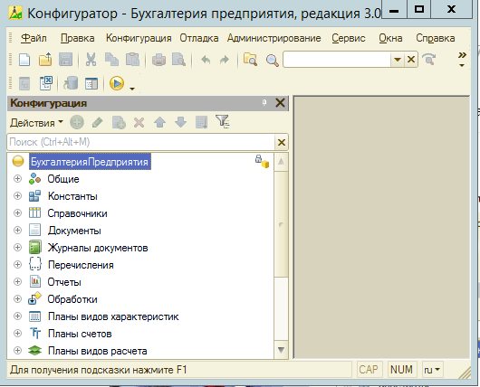The image size is (480, 387).
Task: Open the Окна menu
Action: coord(390,38)
